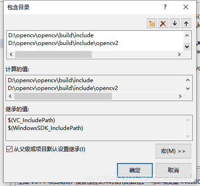Click $(WindowsSDK_IncludePath) in the inherited values
Screen dimensions: 200x186
pyautogui.click(x=45, y=128)
